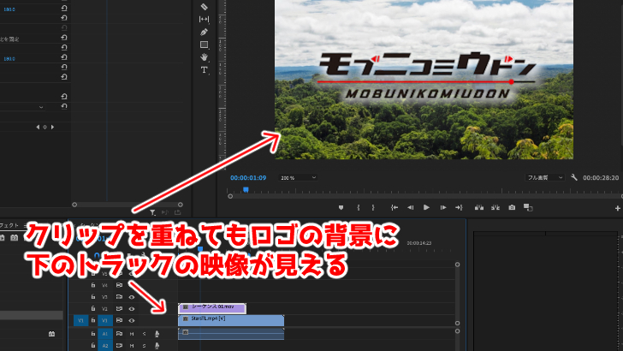Click the Mark In button
The image size is (623, 351).
click(359, 207)
